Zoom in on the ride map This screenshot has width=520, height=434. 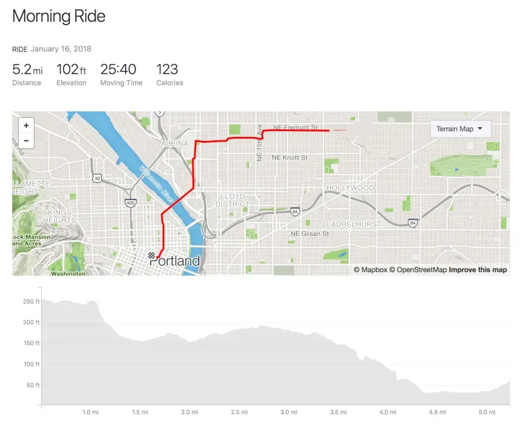click(26, 125)
